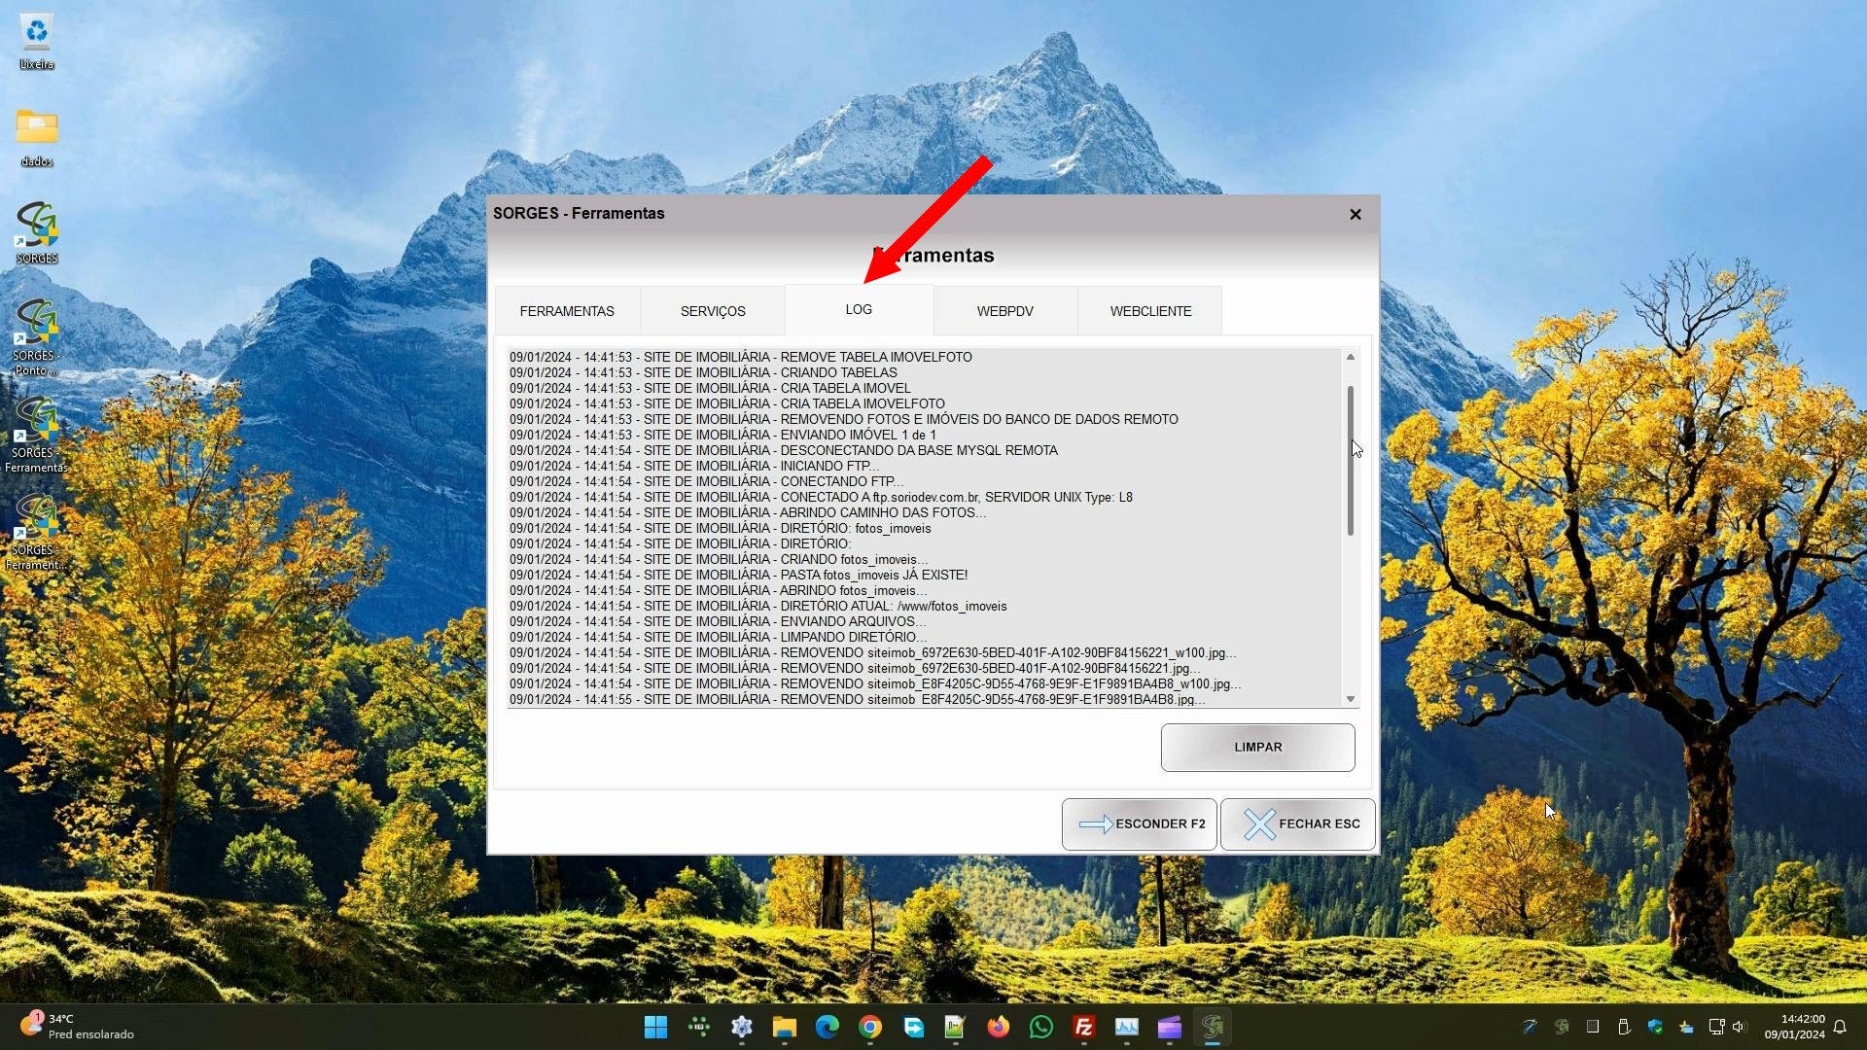Click the Windows Security shield tray icon
The height and width of the screenshot is (1050, 1867).
[x=1654, y=1027]
